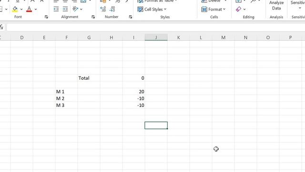Select the highlighted column J header

[x=156, y=37]
